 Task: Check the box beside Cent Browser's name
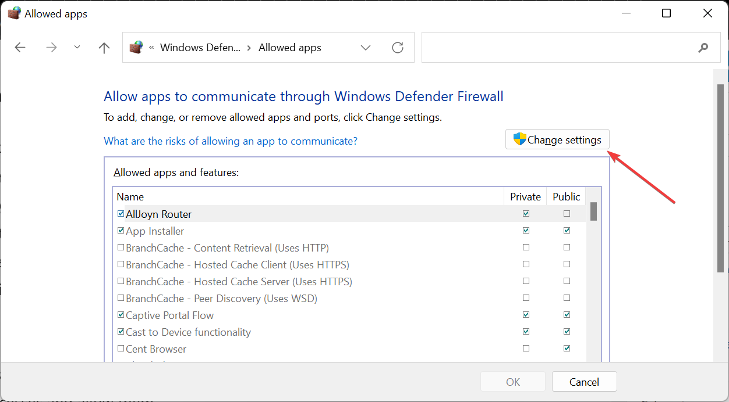121,349
